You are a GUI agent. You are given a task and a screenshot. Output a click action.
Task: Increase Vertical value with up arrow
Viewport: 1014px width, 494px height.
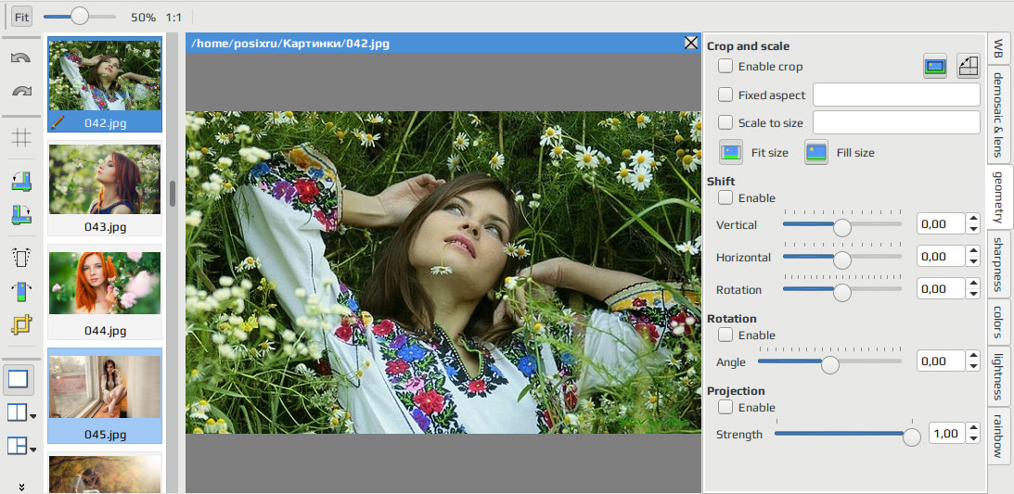point(973,219)
